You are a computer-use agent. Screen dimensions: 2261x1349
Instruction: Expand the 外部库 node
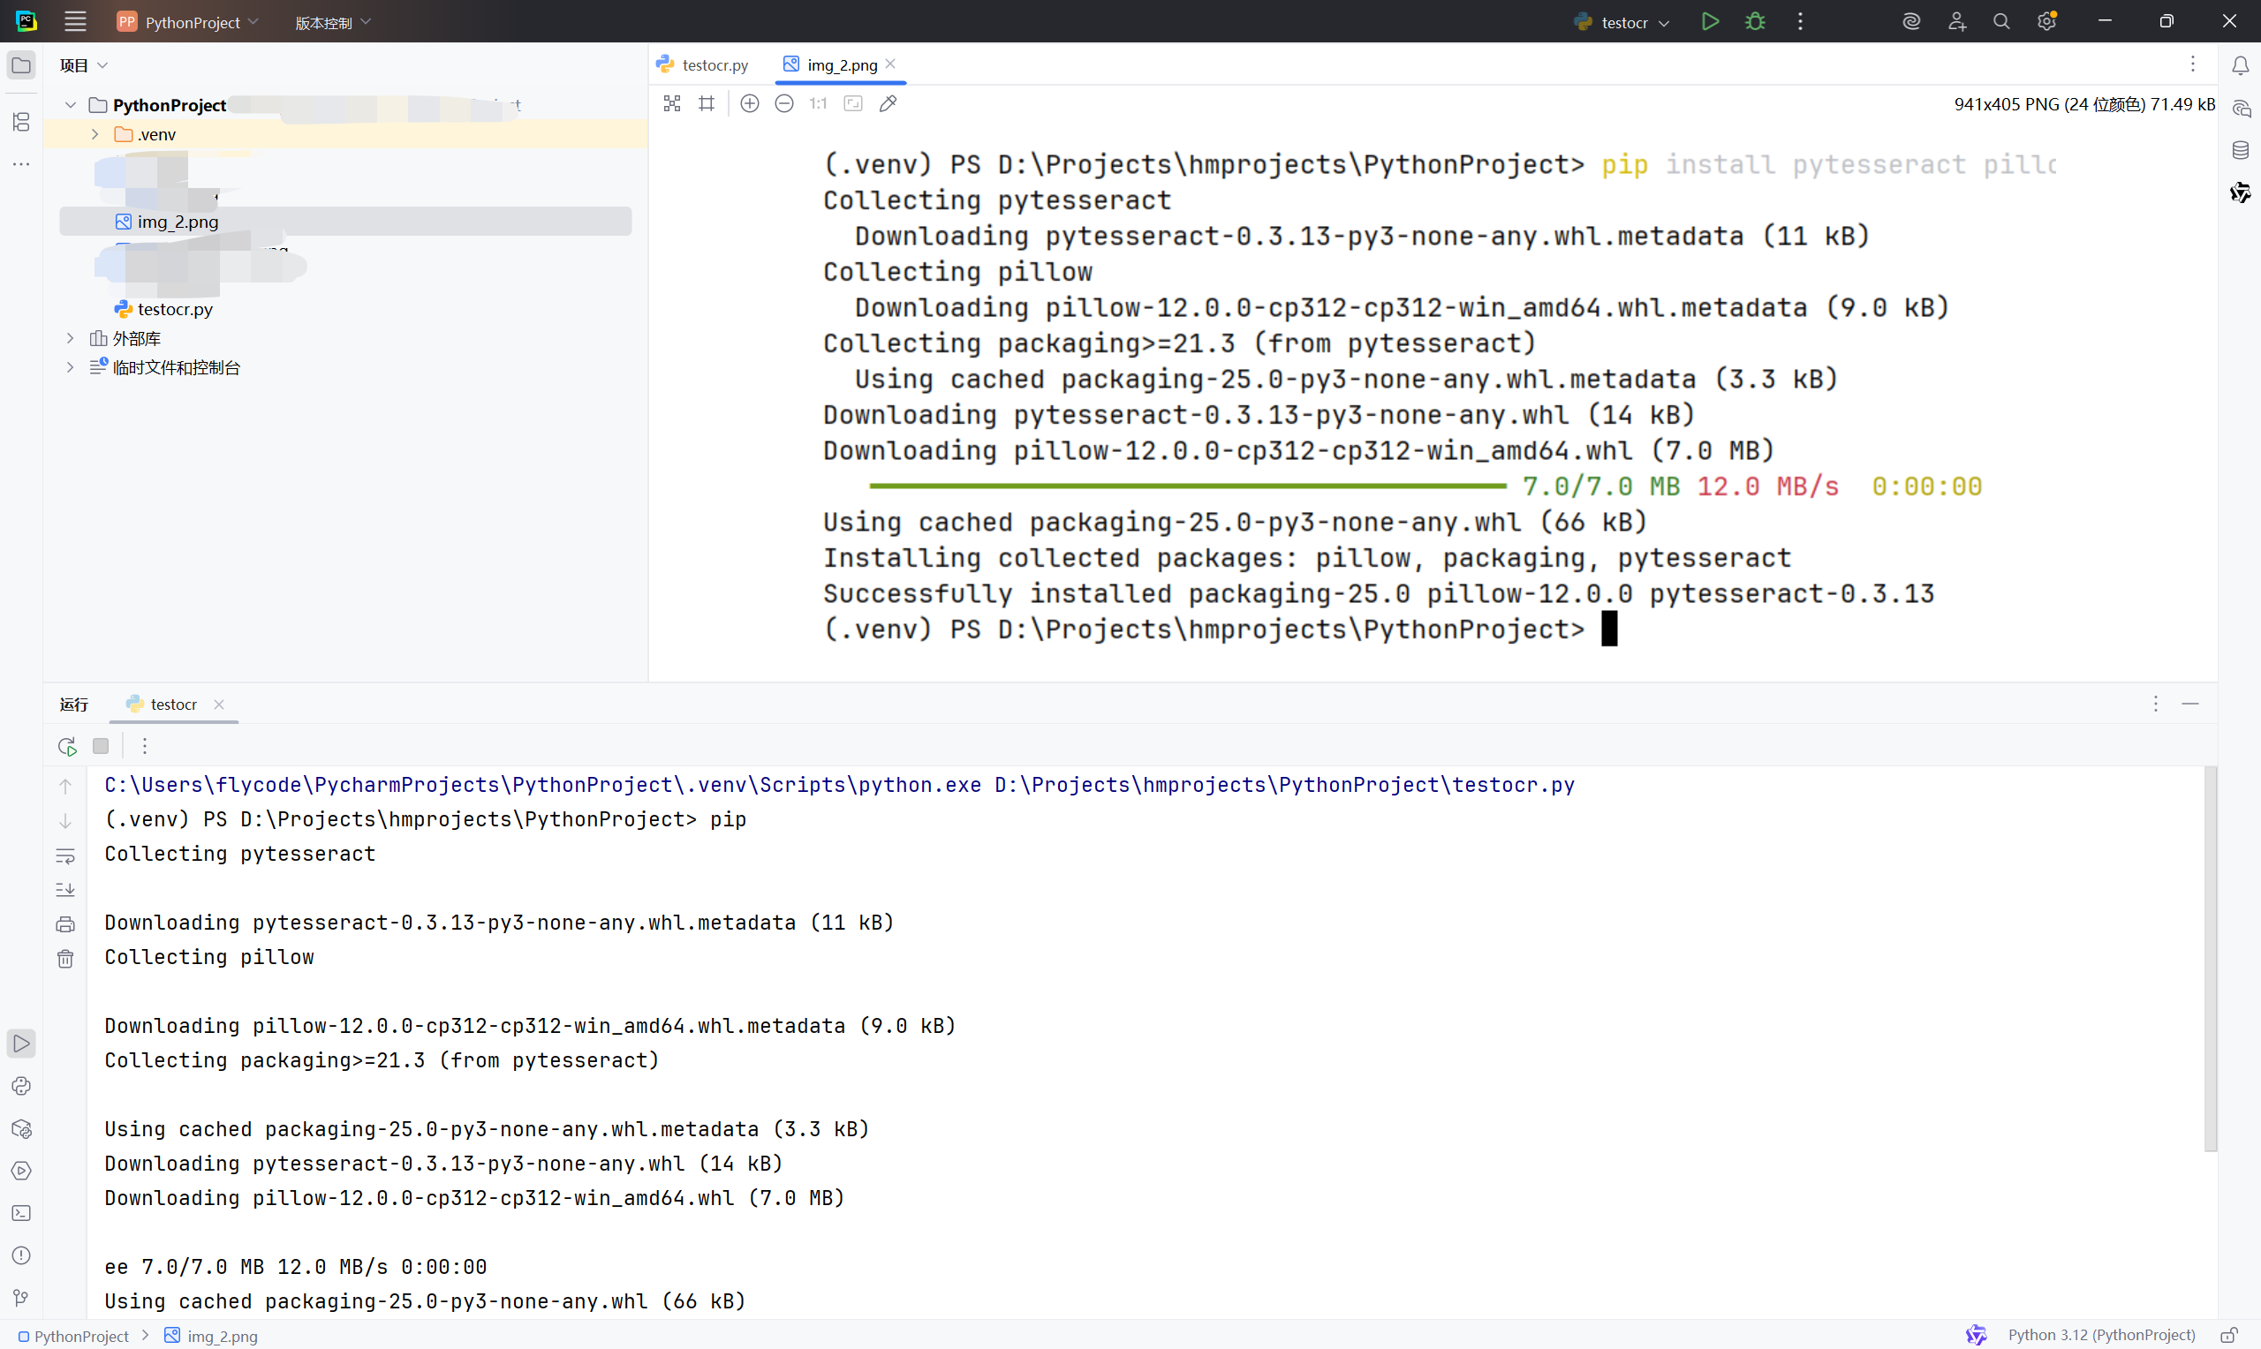[x=70, y=338]
